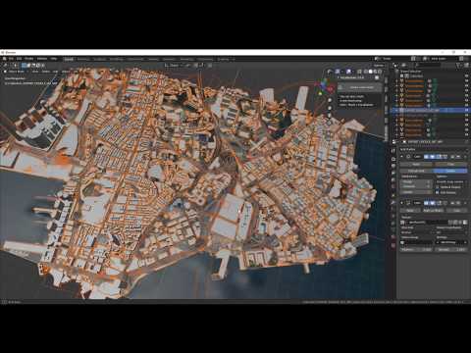Viewport: 471px width, 353px height.
Task: Toggle snapping magnet icon in viewport header
Action: point(196,66)
